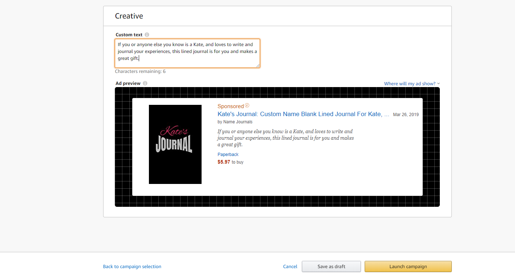515x279 pixels.
Task: Click the Paperback format link
Action: pyautogui.click(x=228, y=155)
